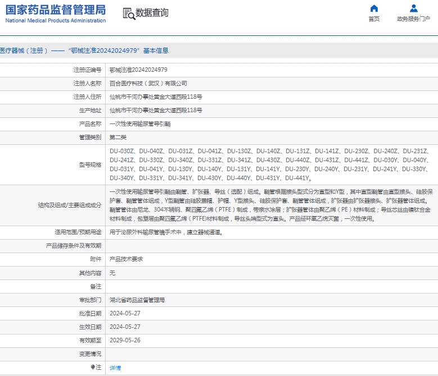Click the 产品储存条件及有效期 label
This screenshot has height=376, width=438.
pos(74,246)
